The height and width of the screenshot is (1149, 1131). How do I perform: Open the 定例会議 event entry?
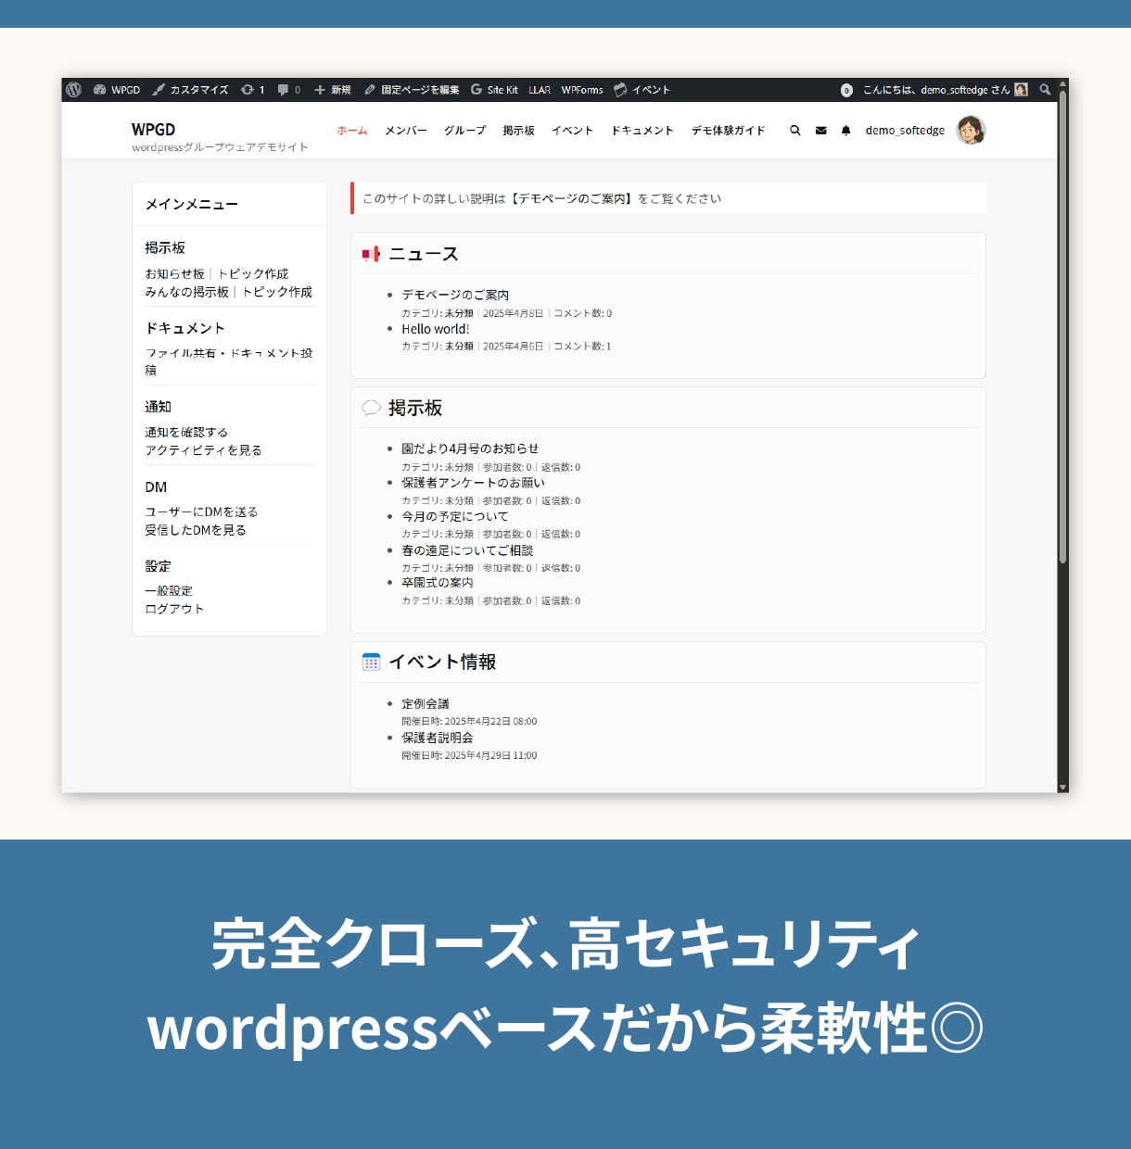click(x=426, y=704)
